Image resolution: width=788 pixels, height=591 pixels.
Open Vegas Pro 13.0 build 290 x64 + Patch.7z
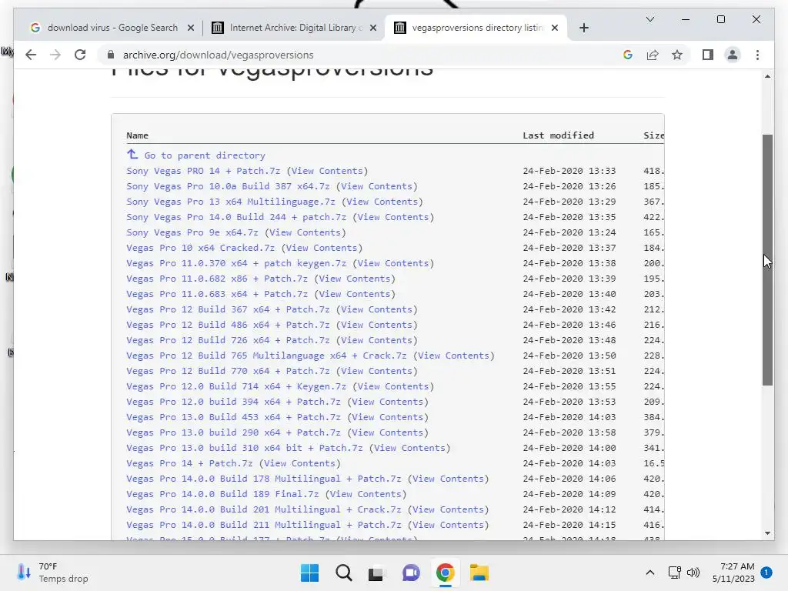point(234,432)
